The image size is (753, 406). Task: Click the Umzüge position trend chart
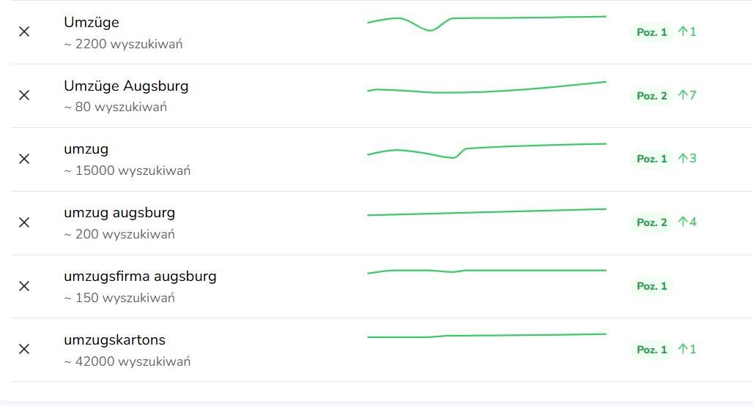tap(487, 23)
